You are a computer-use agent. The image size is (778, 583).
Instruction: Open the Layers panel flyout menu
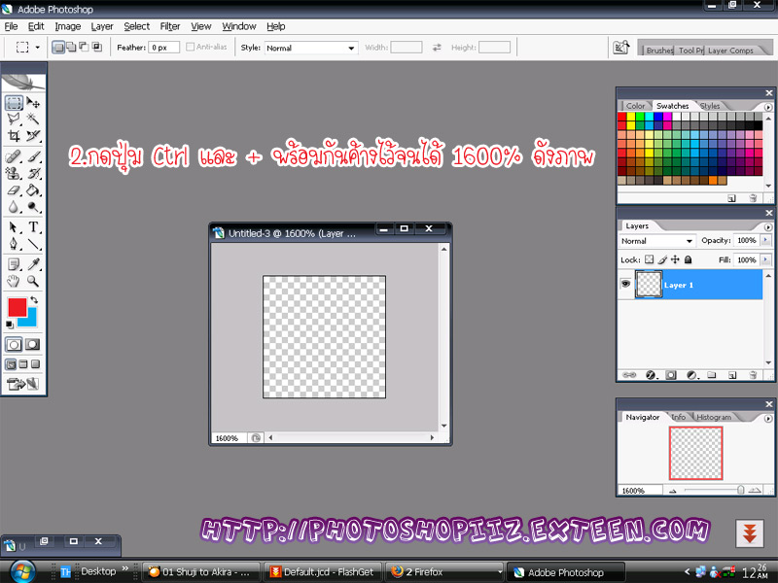tap(768, 226)
